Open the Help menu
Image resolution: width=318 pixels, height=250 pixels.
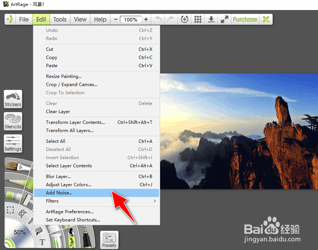100,19
